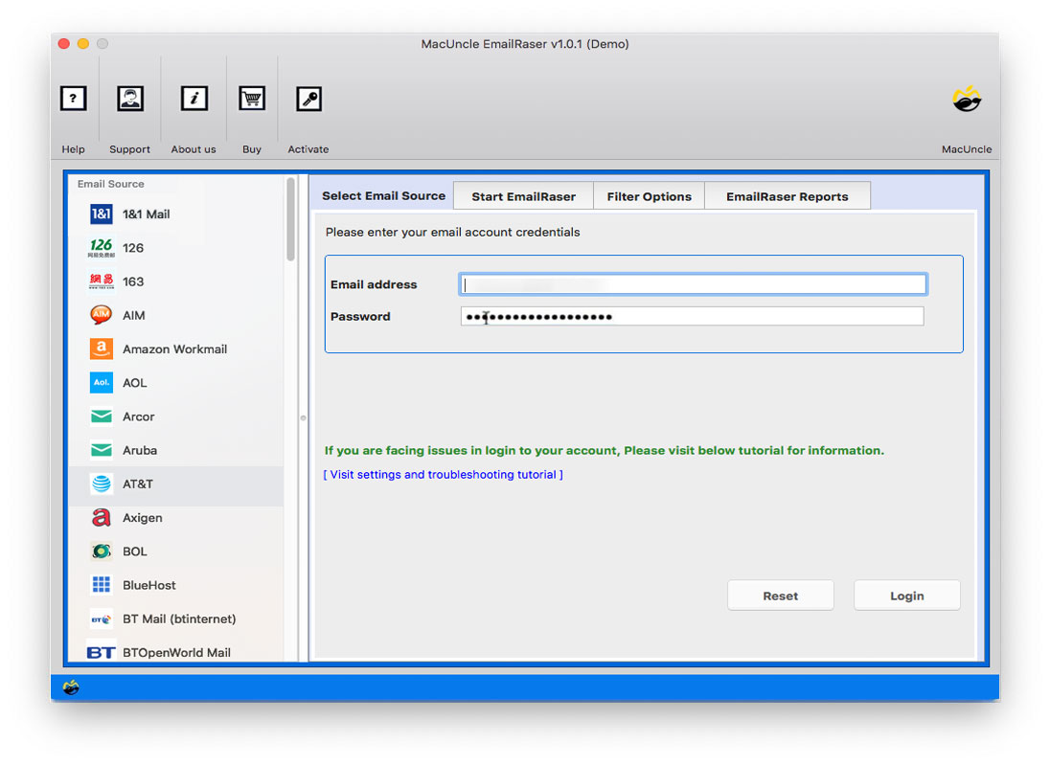Click the MacUncle logo icon
The height and width of the screenshot is (765, 1050).
(x=967, y=100)
